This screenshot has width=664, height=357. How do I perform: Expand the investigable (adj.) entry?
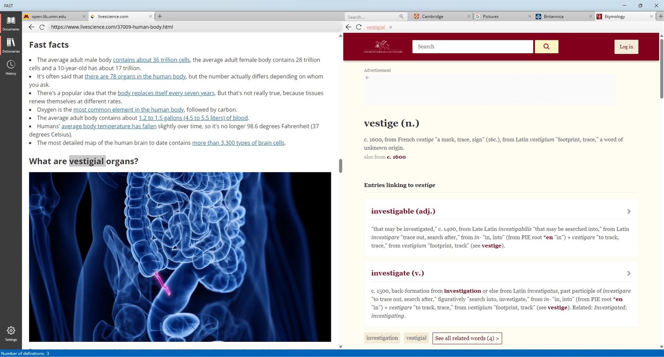[628, 211]
